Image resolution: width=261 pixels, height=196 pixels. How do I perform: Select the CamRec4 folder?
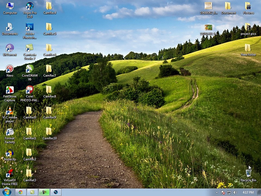pos(49,8)
